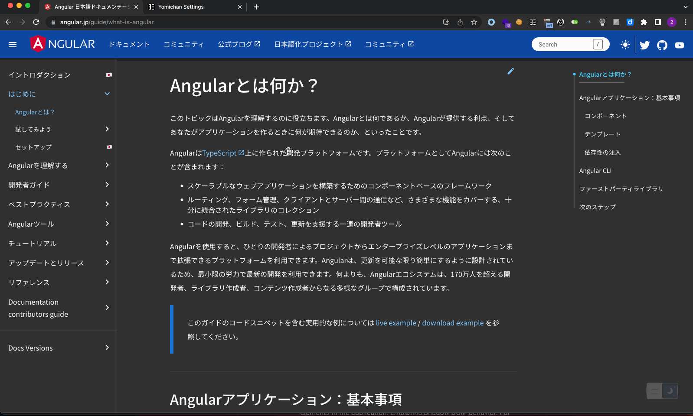Screen dimensions: 693x416
Task: Open the GitHub repository icon
Action: pos(662,45)
